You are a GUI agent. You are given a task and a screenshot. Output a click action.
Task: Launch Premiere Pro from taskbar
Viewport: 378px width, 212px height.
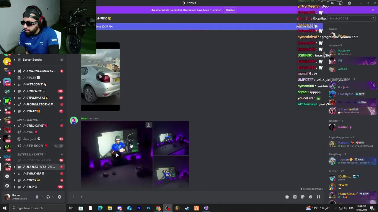click(x=139, y=208)
